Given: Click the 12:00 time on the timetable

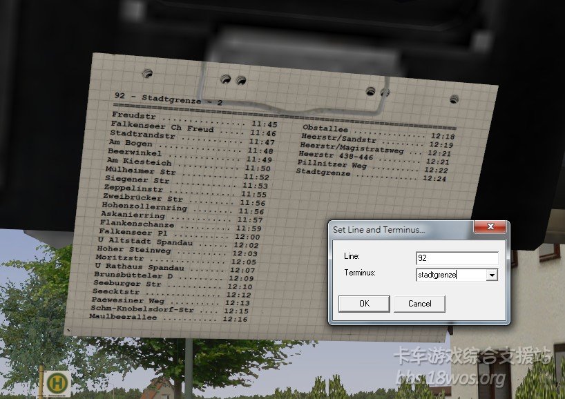Looking at the screenshot, I should tap(247, 237).
